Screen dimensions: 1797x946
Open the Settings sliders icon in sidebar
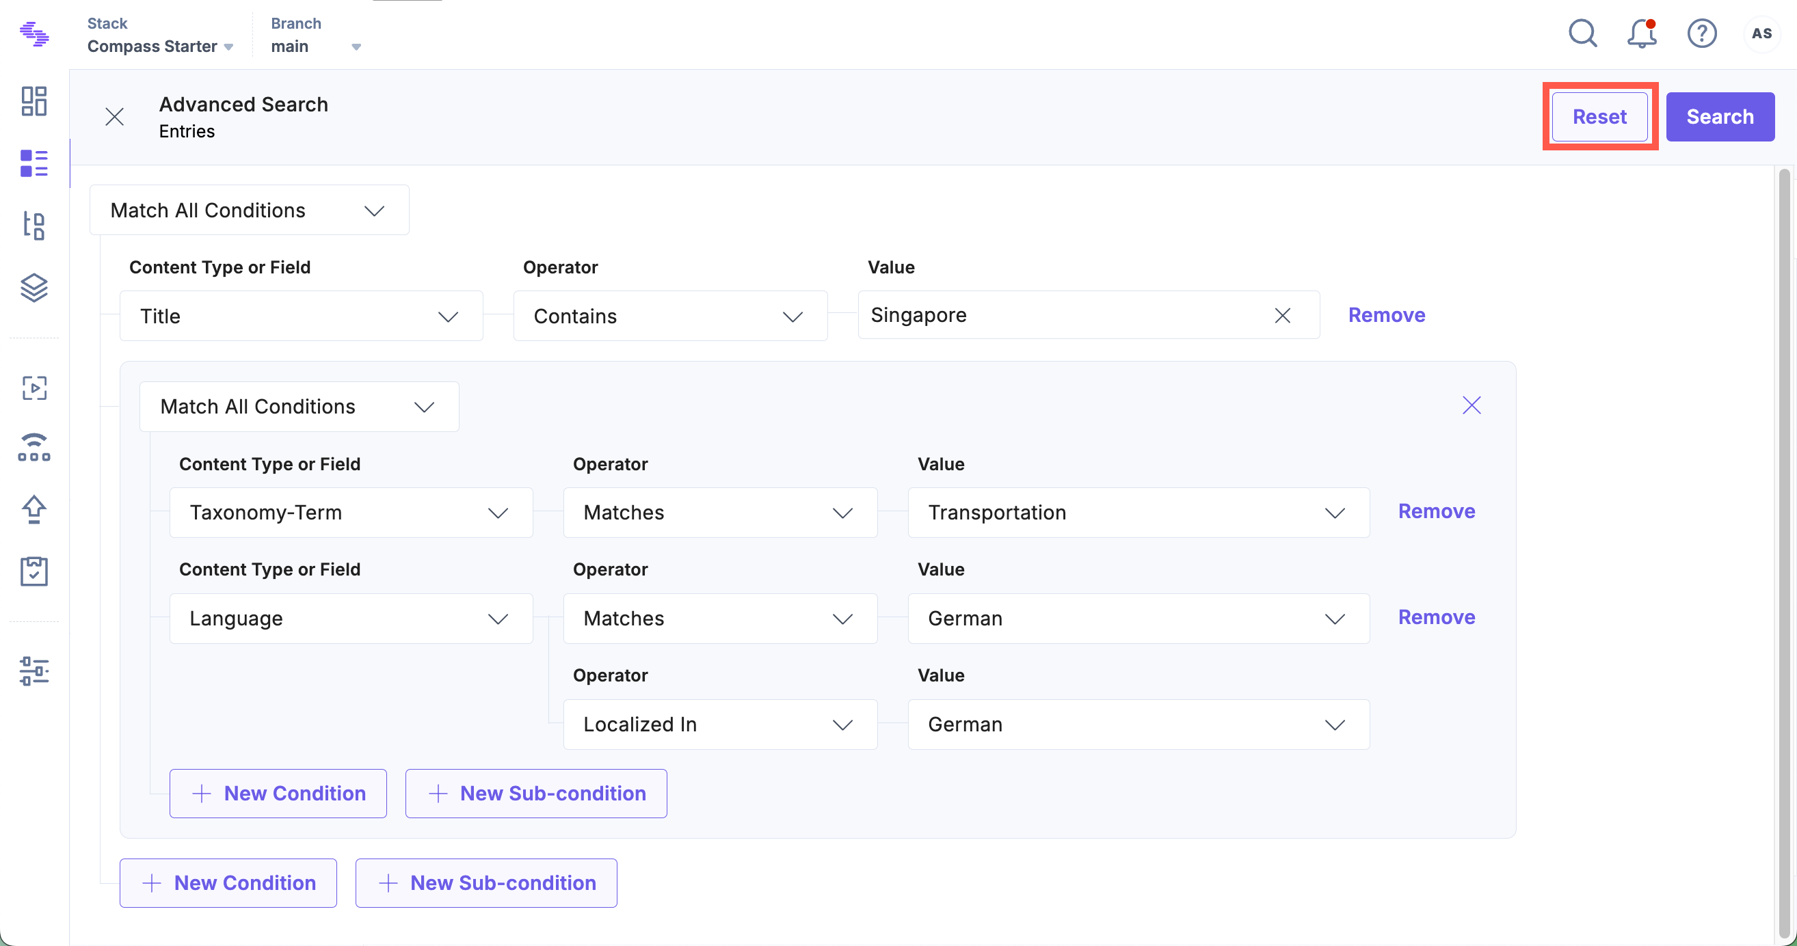(34, 671)
